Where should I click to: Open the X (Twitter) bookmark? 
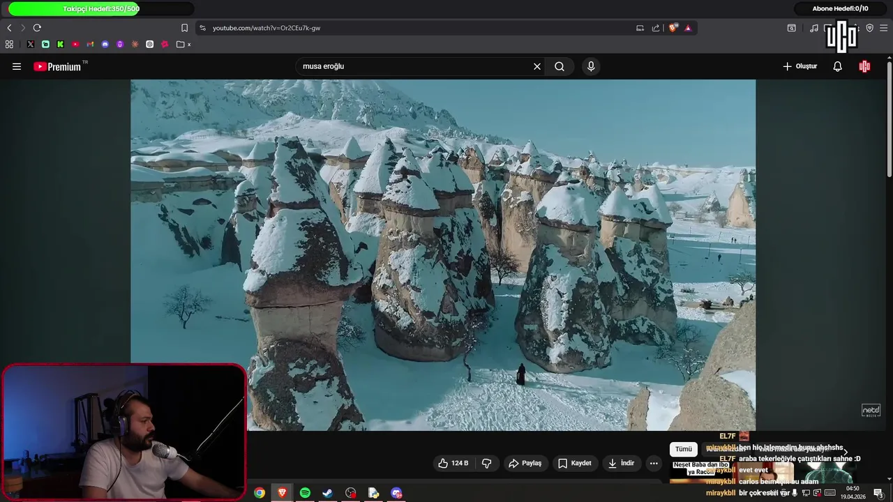31,44
